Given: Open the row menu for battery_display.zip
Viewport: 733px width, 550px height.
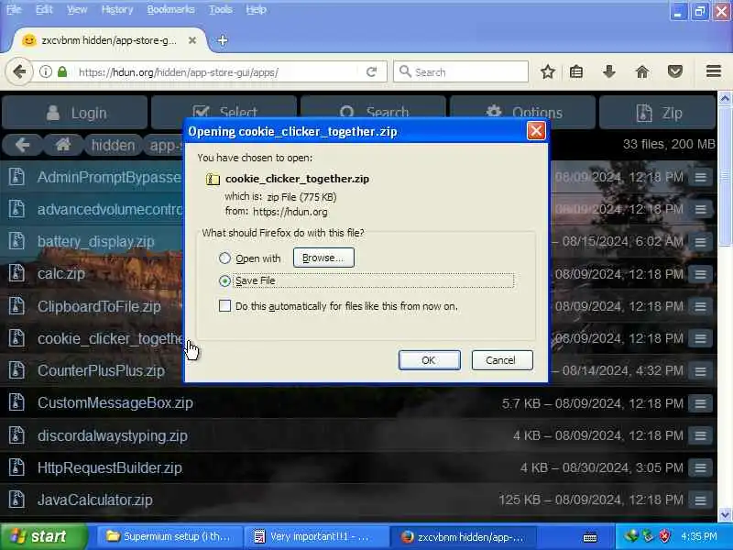Looking at the screenshot, I should click(700, 242).
